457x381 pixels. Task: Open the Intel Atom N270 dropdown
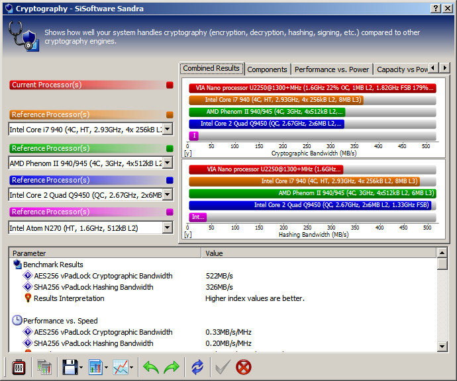click(168, 228)
